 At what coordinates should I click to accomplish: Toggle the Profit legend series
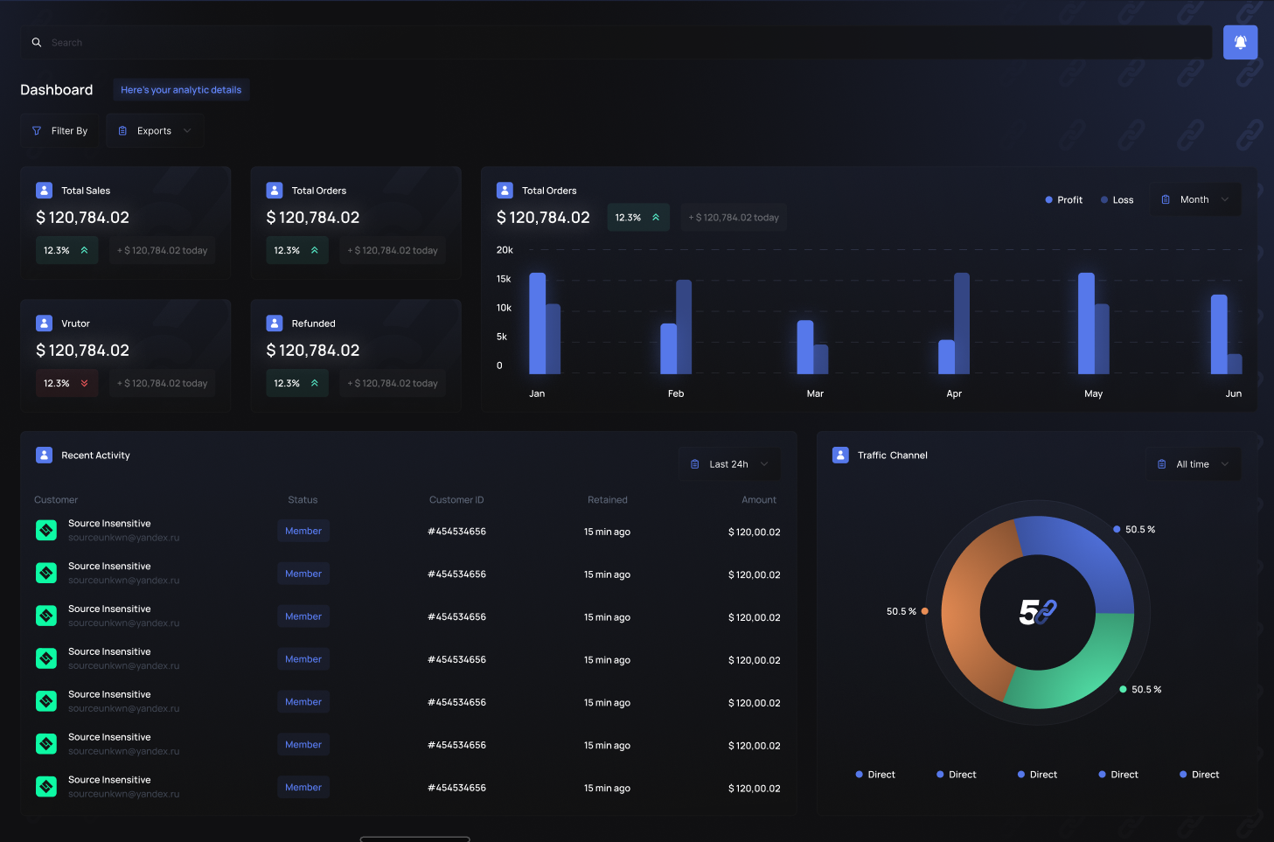click(x=1063, y=199)
